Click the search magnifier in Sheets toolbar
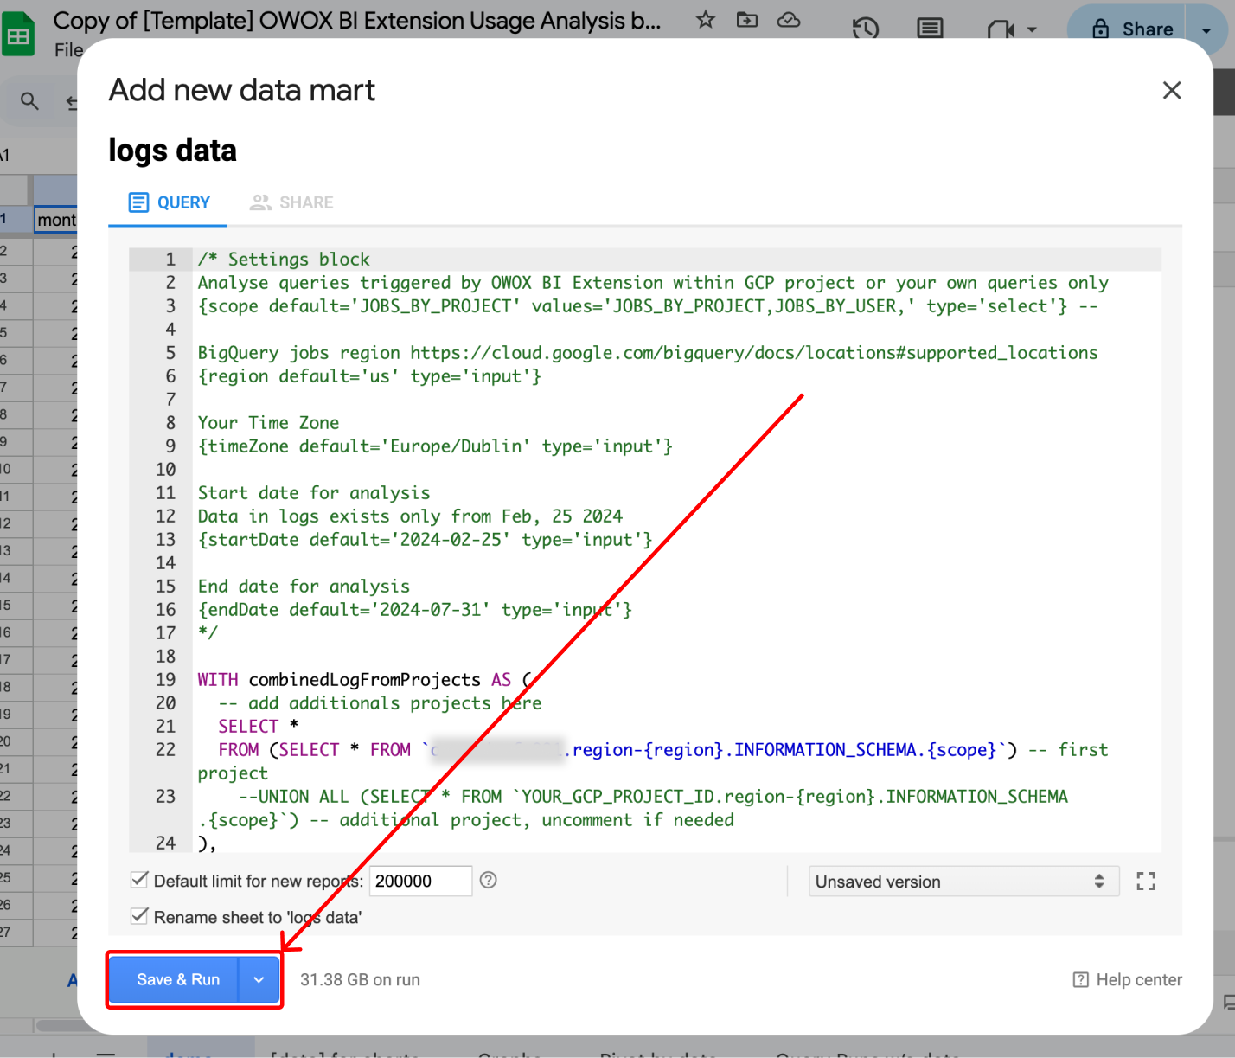1235x1058 pixels. 29,101
